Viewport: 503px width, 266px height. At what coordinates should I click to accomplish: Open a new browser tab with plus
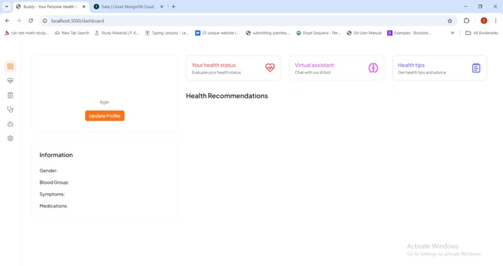click(x=173, y=6)
